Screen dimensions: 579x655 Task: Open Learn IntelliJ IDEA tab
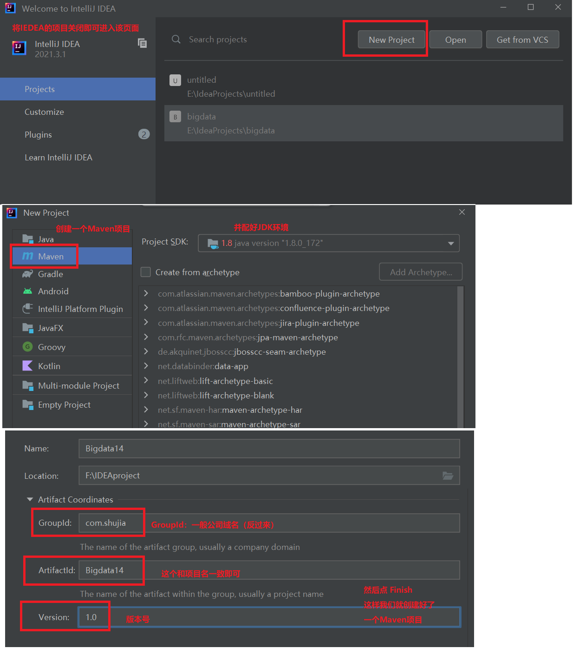[78, 157]
